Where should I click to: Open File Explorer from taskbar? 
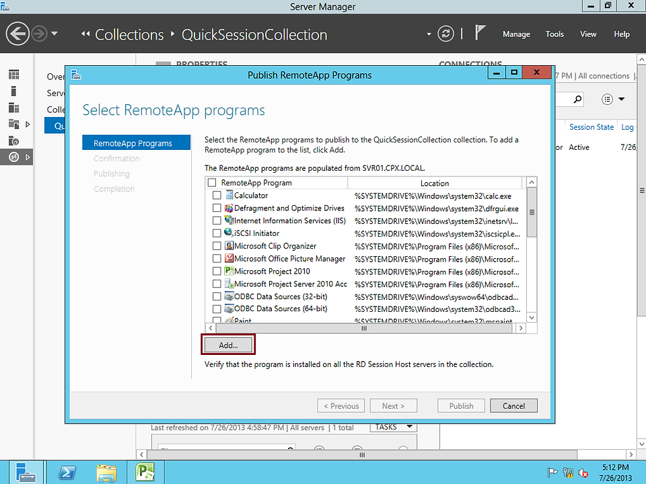point(106,473)
